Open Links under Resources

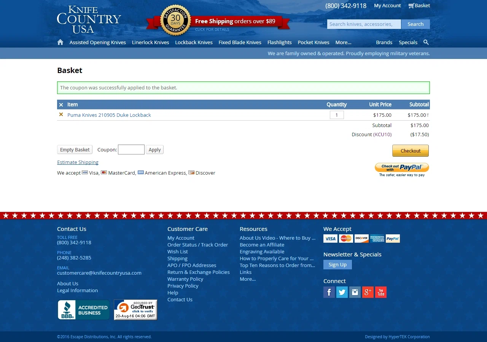click(x=245, y=272)
